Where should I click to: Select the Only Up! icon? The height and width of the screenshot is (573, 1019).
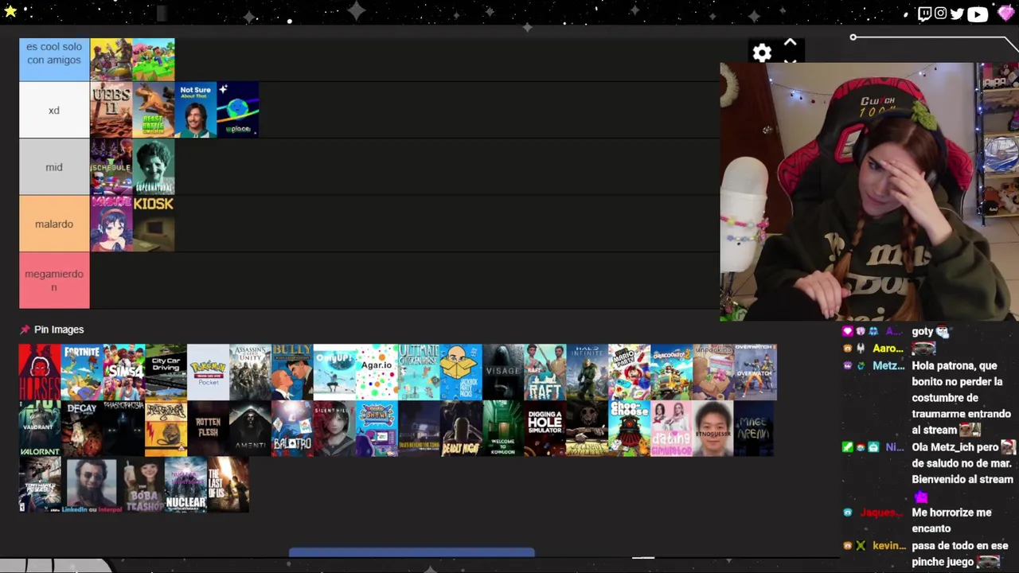click(x=334, y=372)
